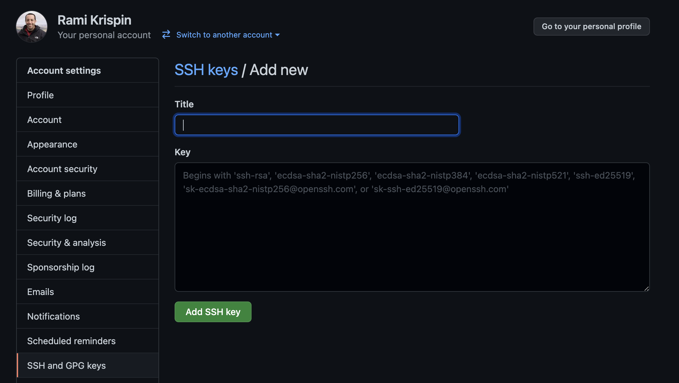Open Account settings section
The width and height of the screenshot is (679, 383).
point(64,70)
